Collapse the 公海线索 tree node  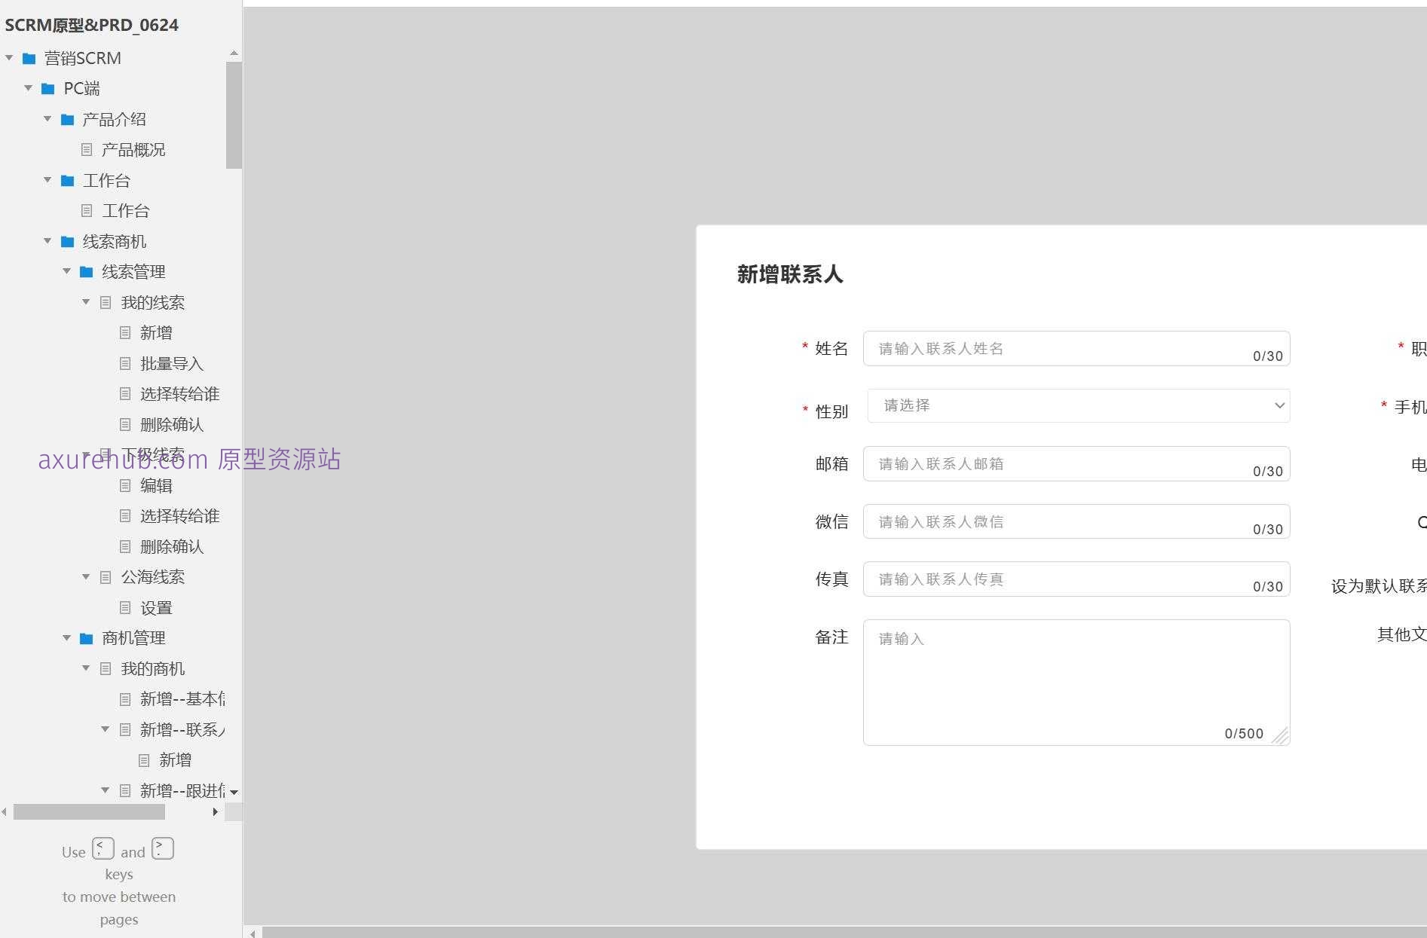(x=85, y=576)
